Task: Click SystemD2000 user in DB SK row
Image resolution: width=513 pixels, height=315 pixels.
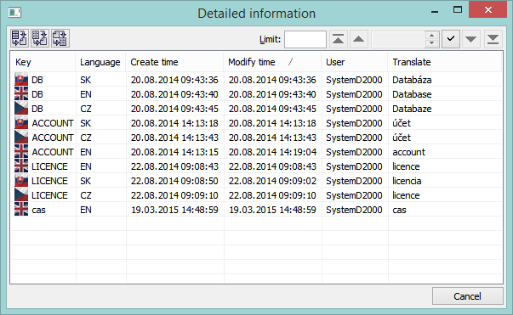Action: coord(354,80)
